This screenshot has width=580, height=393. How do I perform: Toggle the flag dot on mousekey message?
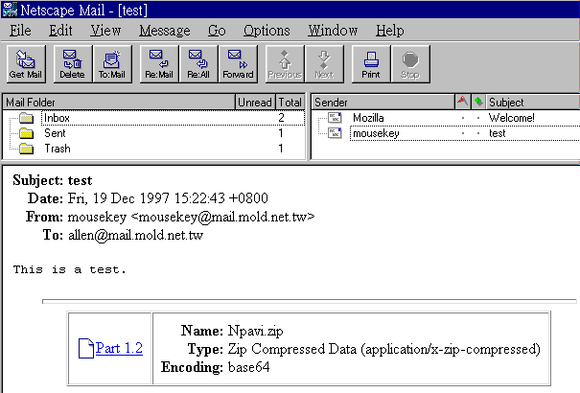(x=462, y=134)
